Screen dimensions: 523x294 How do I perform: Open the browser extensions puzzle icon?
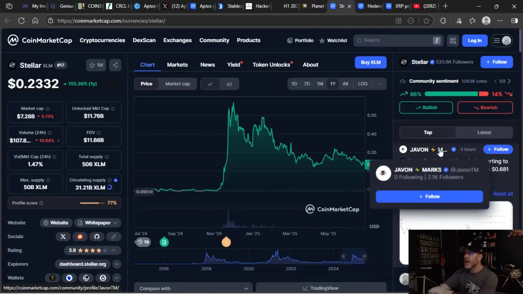tap(443, 21)
